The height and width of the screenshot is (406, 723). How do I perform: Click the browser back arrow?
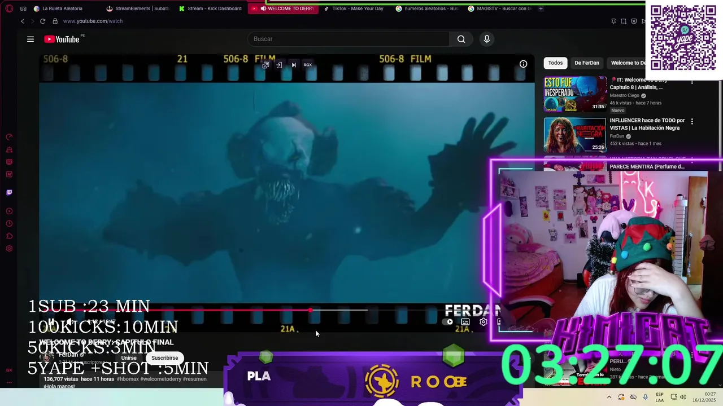pos(23,21)
